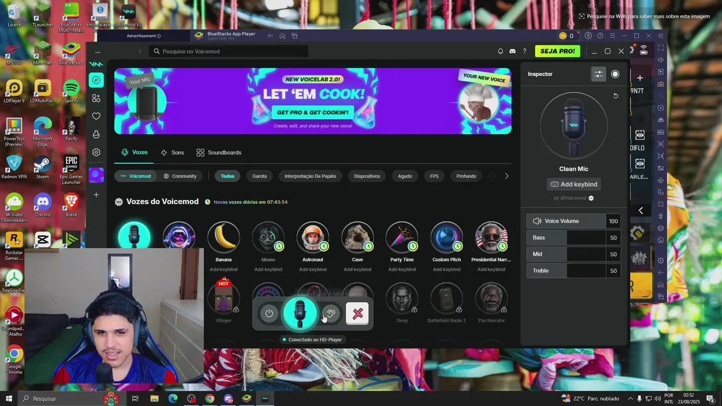Click the SEJA PRO! button
This screenshot has height=406, width=722.
pyautogui.click(x=557, y=51)
